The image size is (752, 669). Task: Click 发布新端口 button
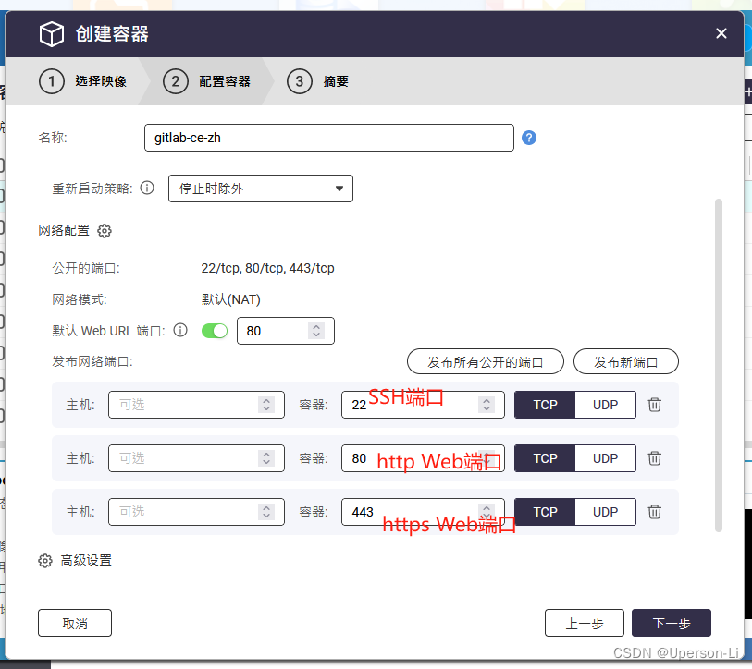[626, 362]
